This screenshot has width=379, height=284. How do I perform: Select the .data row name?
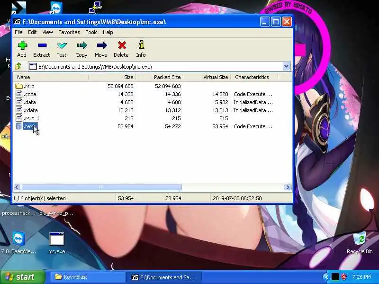pos(29,102)
